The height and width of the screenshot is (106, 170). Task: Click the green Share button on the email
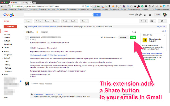coord(133,37)
